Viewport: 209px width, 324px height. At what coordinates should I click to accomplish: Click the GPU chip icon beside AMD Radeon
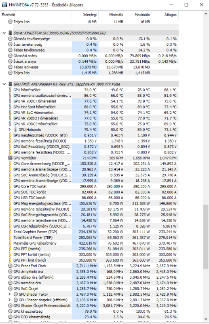[x=10, y=84]
